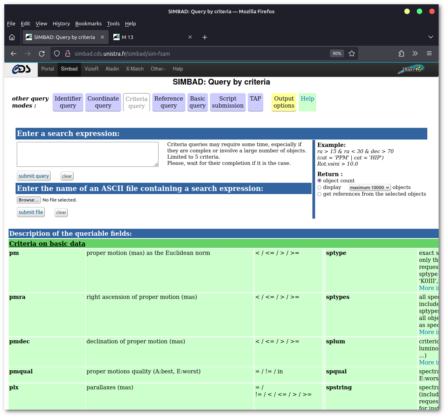Show more tools via double-chevron icon

[415, 53]
